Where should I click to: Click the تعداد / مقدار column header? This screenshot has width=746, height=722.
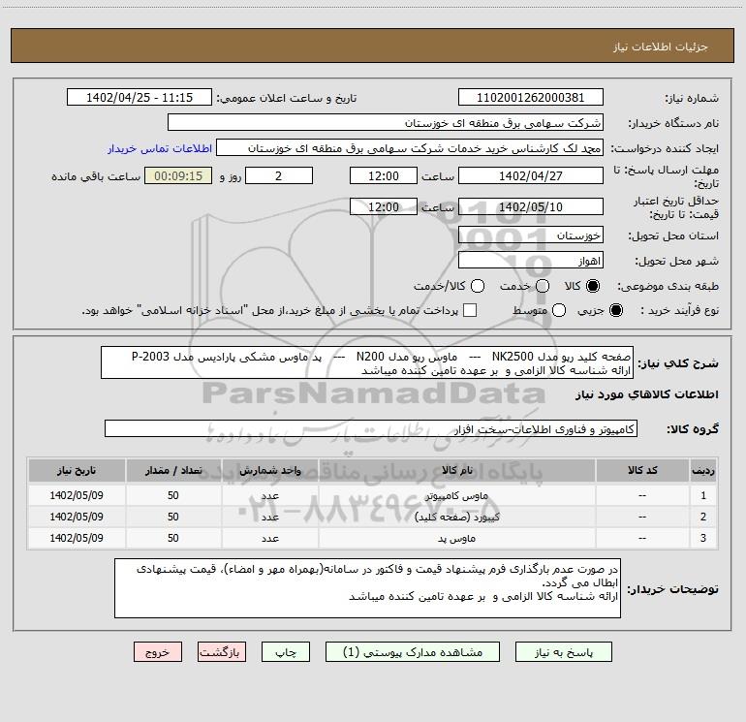point(173,470)
